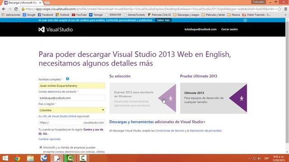Screen dimensions: 289x162
Task: Click the Nombre completo field
Action: point(72,85)
